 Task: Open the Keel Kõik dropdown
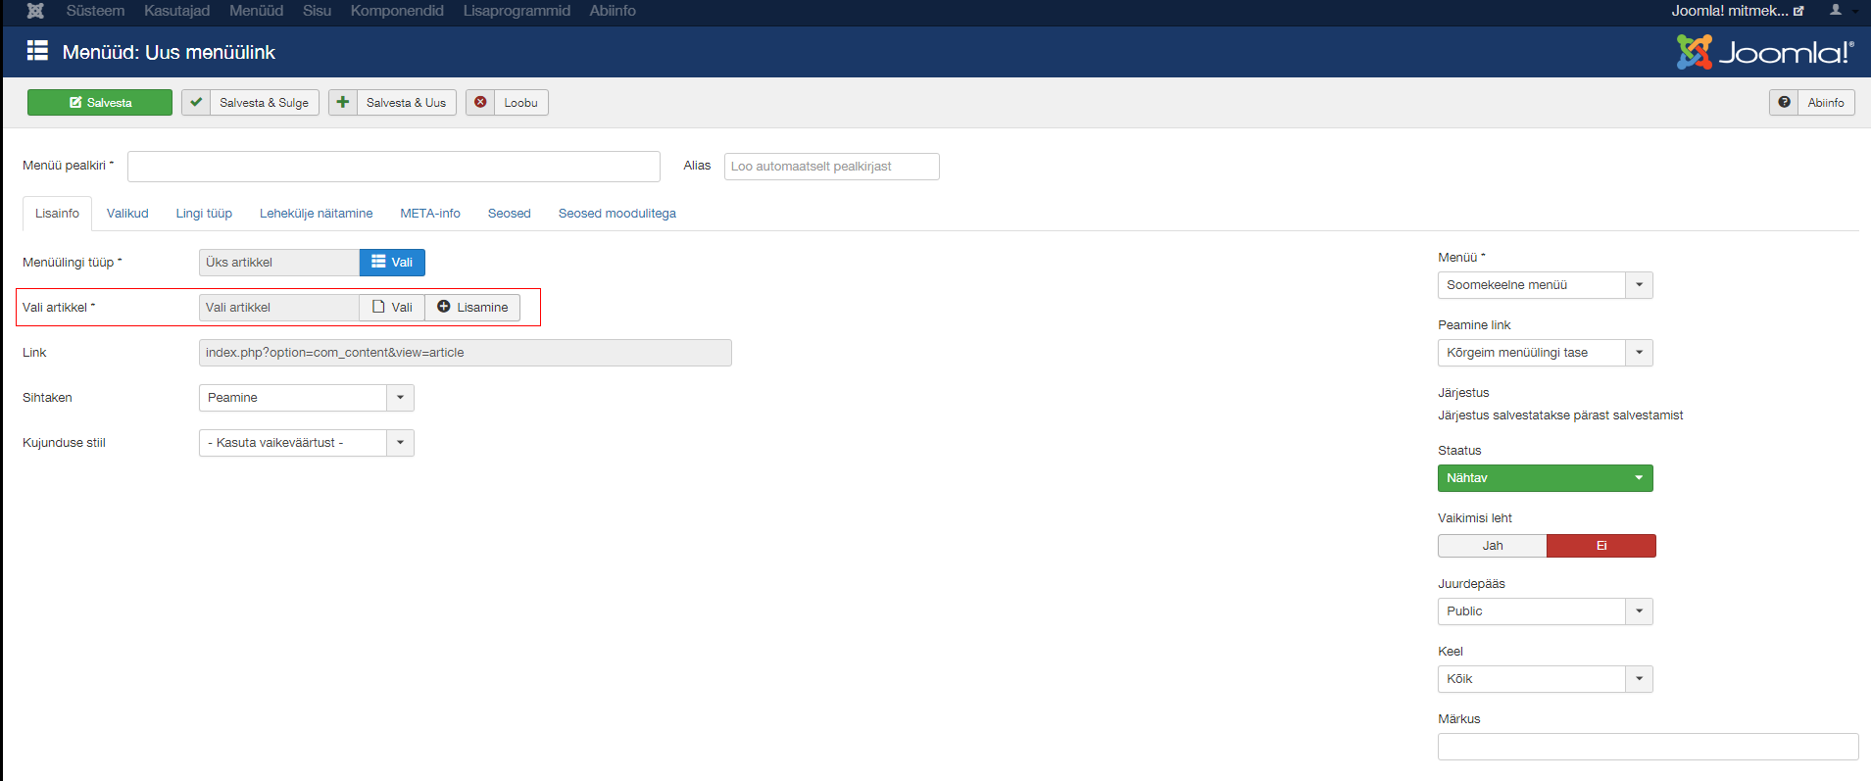[1546, 679]
